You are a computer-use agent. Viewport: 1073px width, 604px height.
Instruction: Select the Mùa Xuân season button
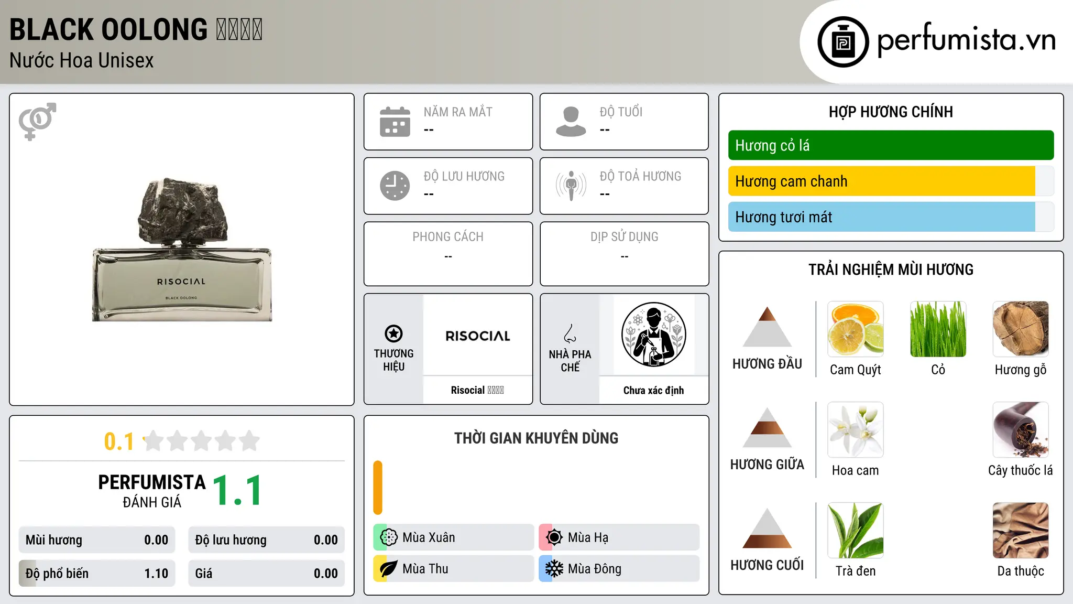(454, 537)
